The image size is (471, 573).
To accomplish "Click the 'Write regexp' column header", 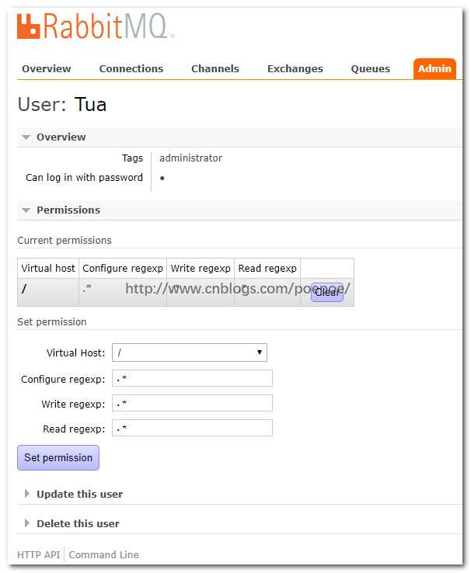I will [x=201, y=268].
